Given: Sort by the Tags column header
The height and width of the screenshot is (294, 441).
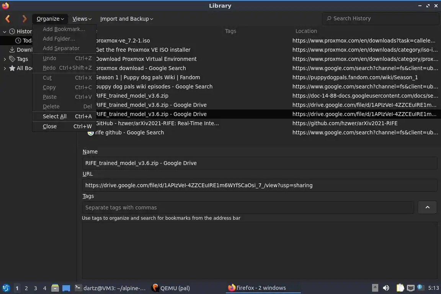Looking at the screenshot, I should (x=230, y=31).
